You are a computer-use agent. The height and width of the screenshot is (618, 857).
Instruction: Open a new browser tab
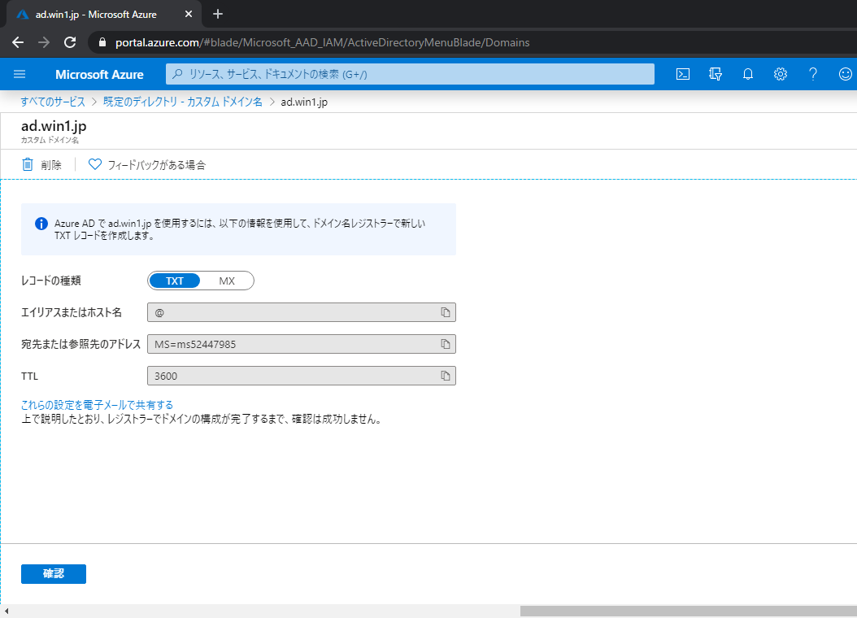coord(218,14)
